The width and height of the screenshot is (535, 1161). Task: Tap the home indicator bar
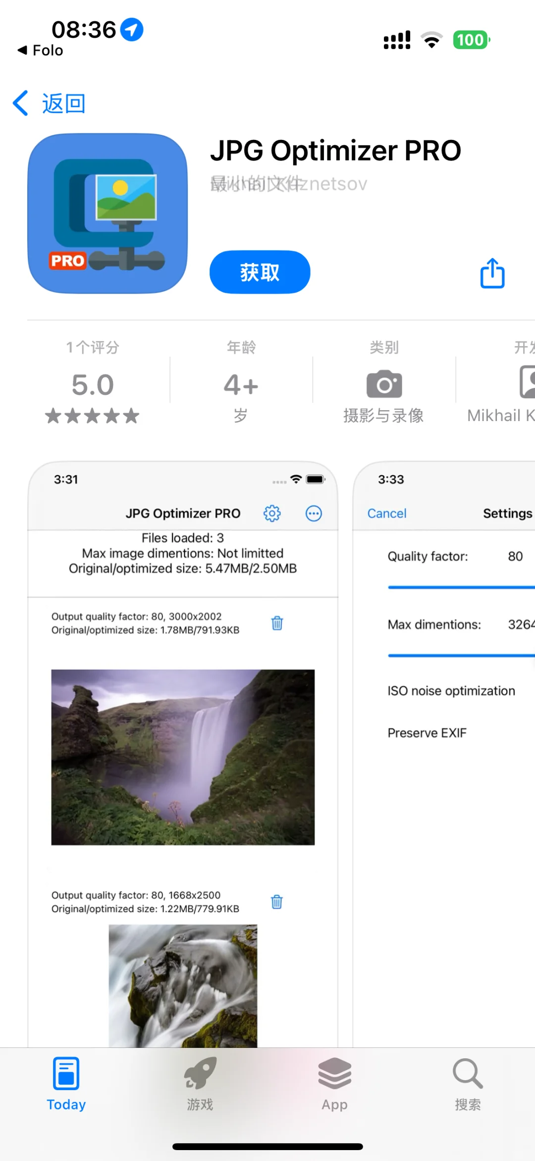[x=267, y=1146]
